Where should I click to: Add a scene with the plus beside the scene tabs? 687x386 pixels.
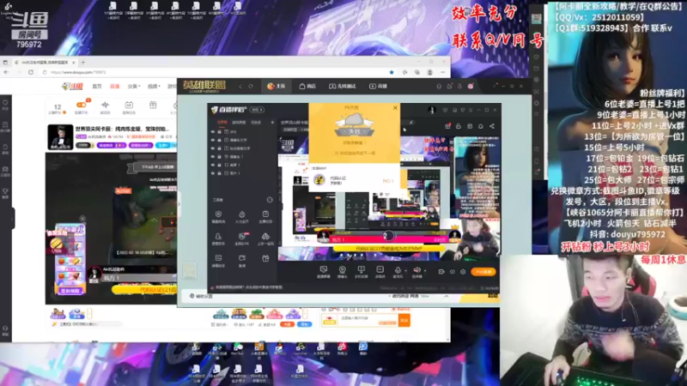(x=272, y=123)
